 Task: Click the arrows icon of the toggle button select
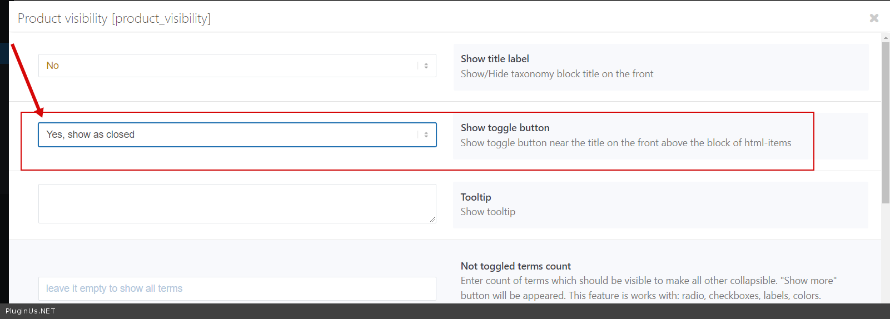426,134
